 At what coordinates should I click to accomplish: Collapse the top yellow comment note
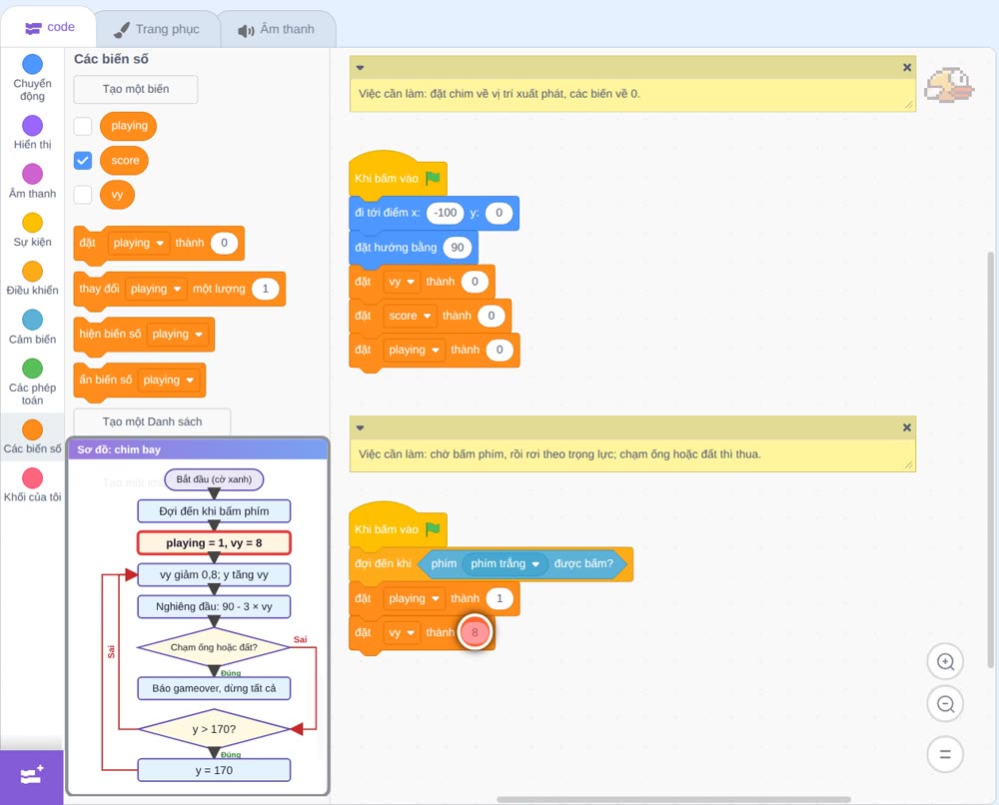tap(360, 68)
